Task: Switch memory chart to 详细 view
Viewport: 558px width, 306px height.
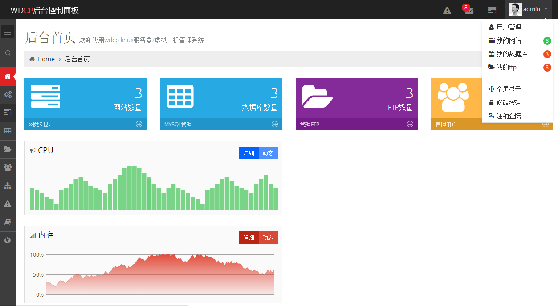Action: 248,238
